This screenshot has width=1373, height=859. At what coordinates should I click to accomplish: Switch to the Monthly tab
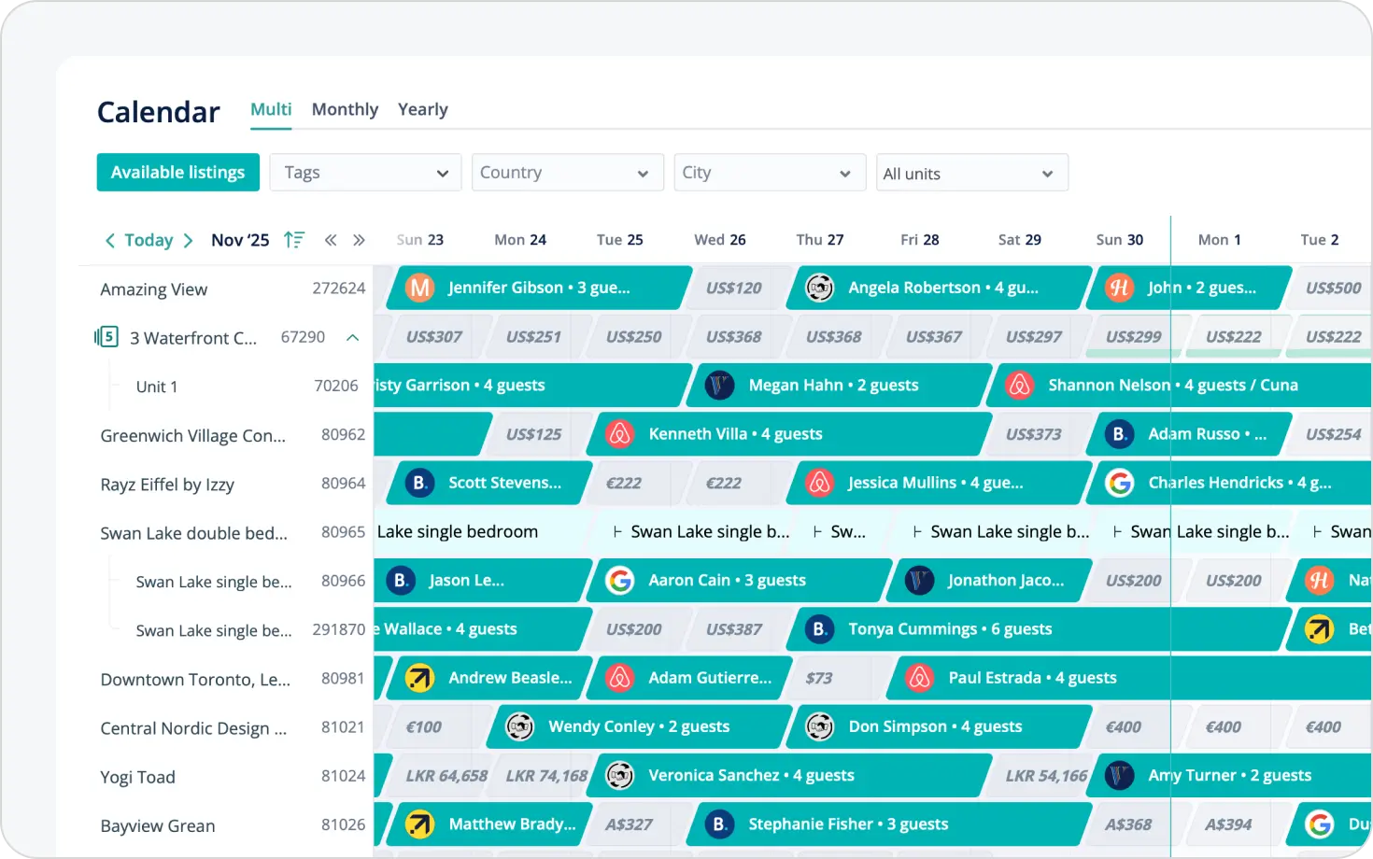(x=345, y=109)
